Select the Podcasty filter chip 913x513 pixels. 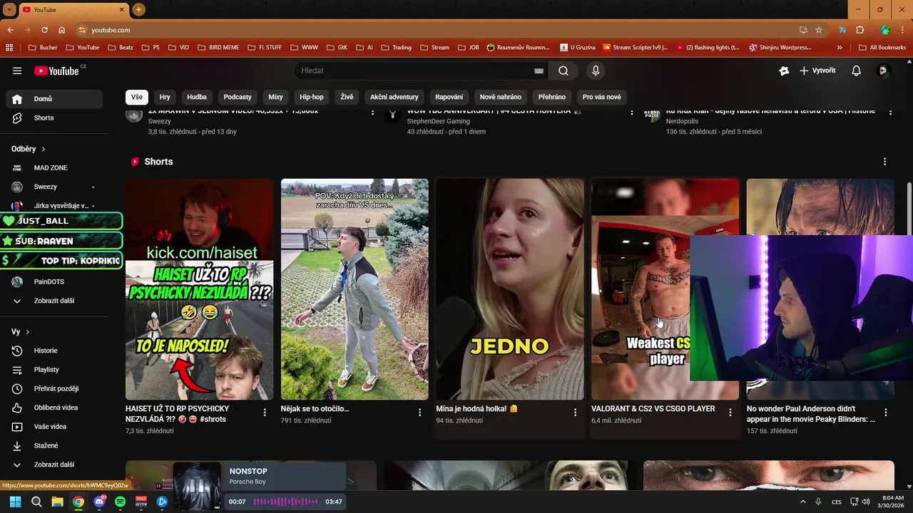(x=238, y=97)
